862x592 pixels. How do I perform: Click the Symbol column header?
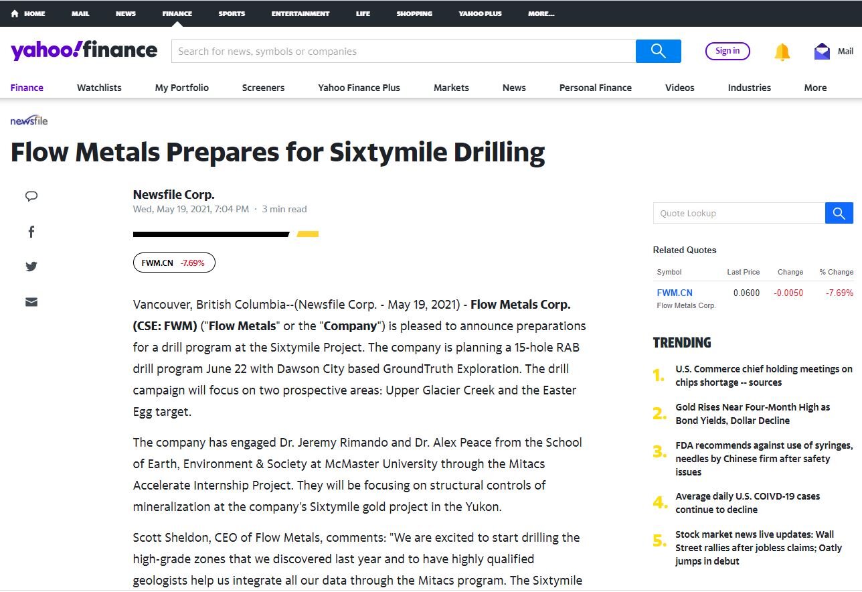669,272
